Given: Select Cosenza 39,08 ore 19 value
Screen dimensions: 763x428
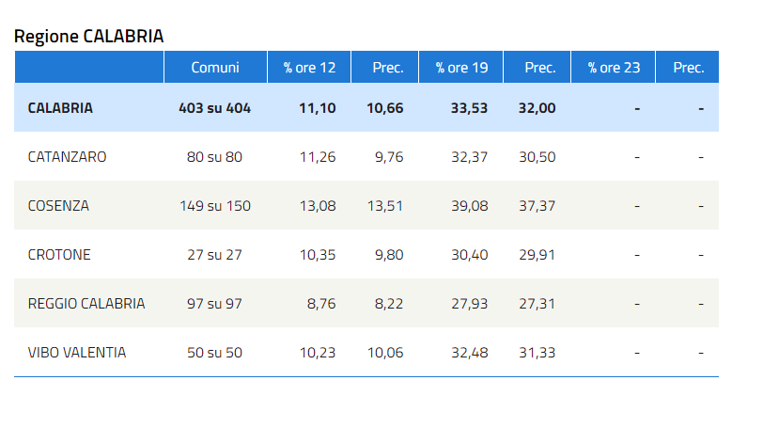Looking at the screenshot, I should pos(470,206).
